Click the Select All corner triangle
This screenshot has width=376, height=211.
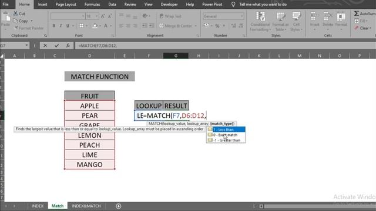point(2,56)
